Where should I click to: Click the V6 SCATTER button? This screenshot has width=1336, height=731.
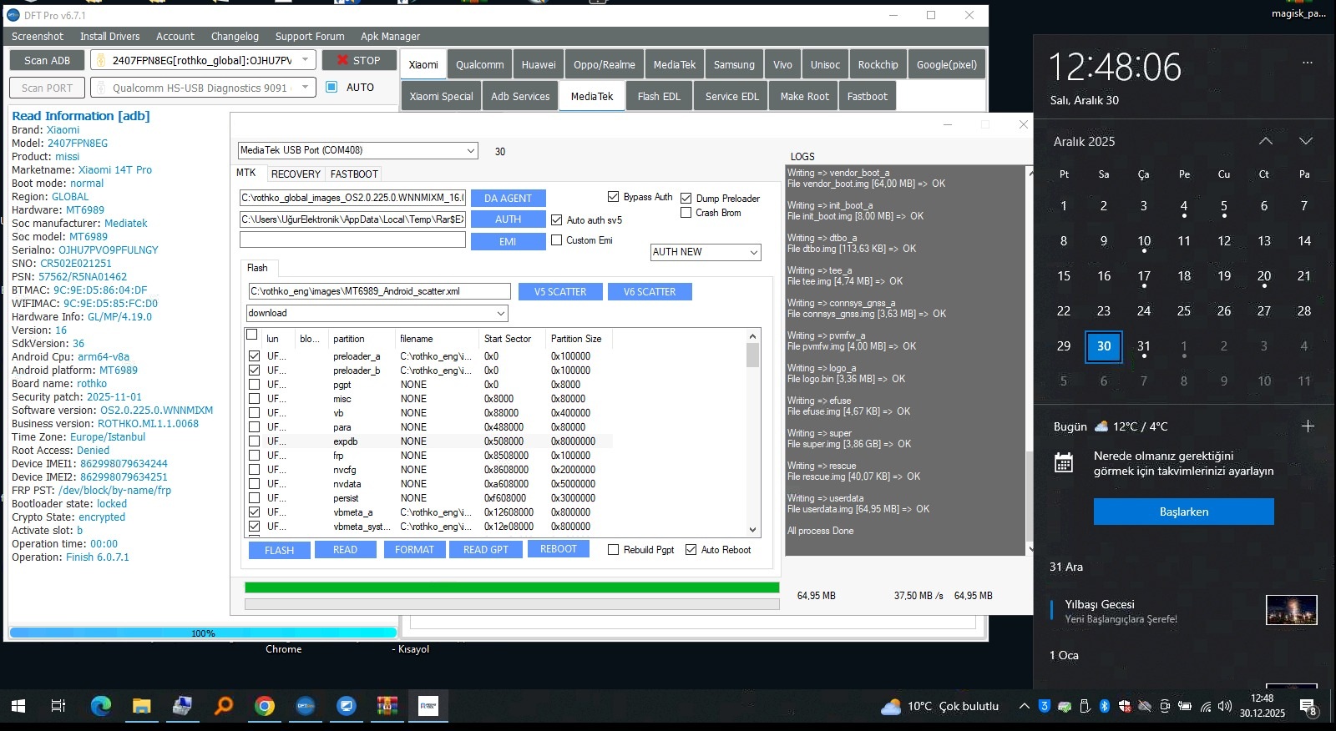pyautogui.click(x=650, y=292)
